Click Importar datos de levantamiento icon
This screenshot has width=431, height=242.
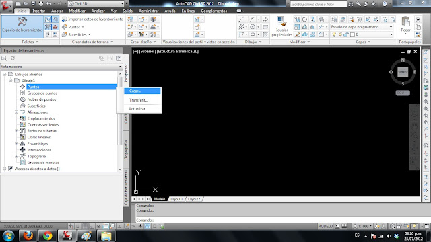(65, 19)
